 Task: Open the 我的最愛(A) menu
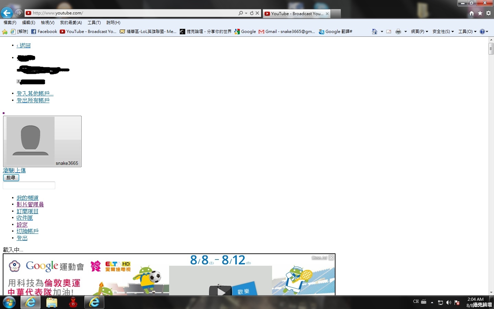pos(71,23)
